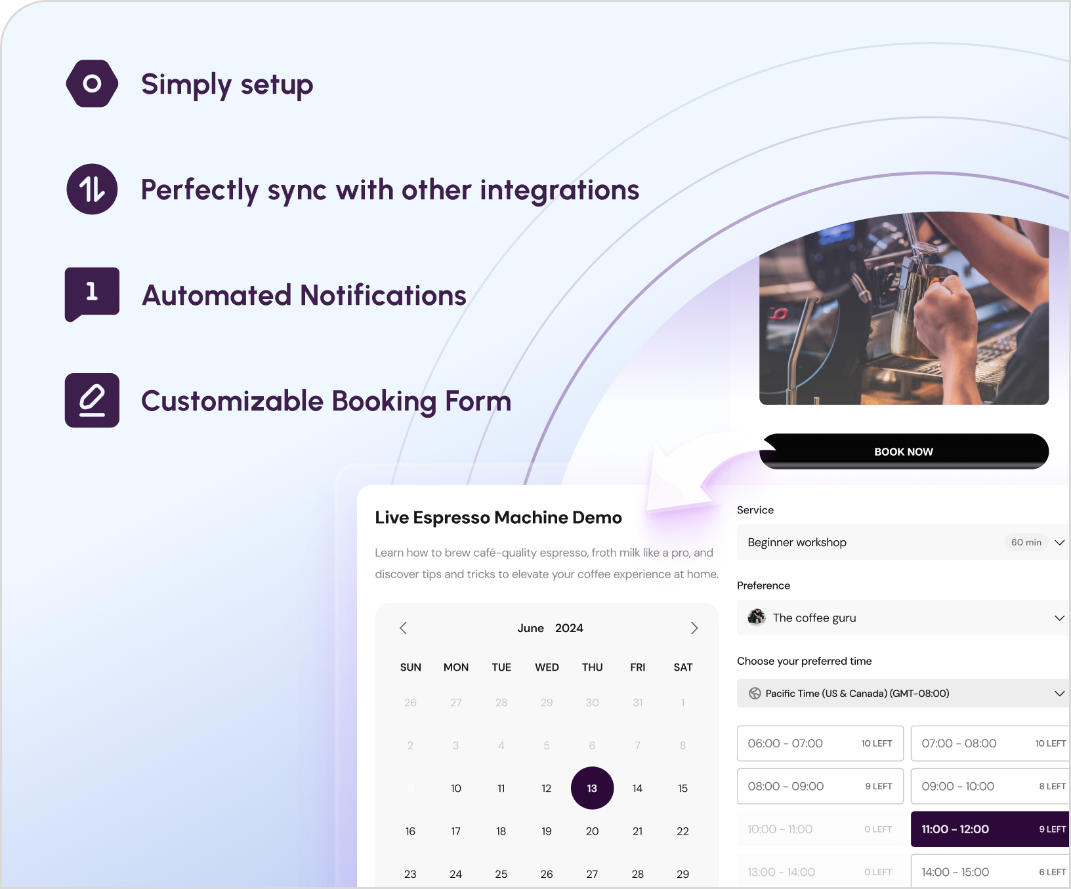The height and width of the screenshot is (889, 1071).
Task: Click the coffee guru avatar icon
Action: [x=757, y=618]
